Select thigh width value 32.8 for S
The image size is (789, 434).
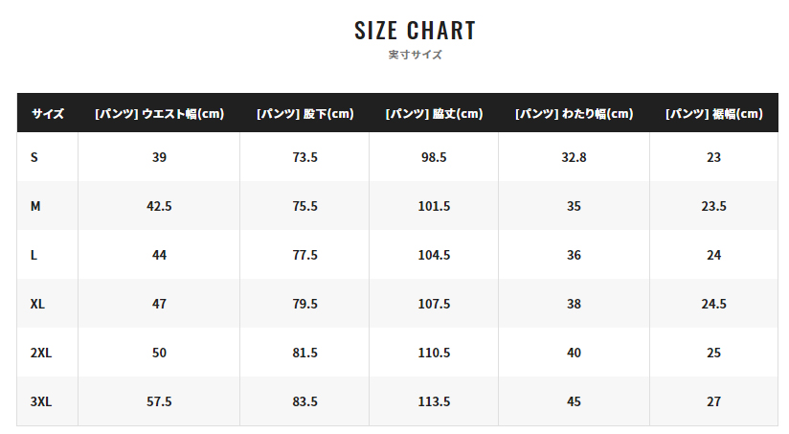coord(574,157)
